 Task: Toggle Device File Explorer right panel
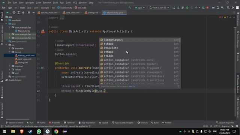click(x=238, y=108)
